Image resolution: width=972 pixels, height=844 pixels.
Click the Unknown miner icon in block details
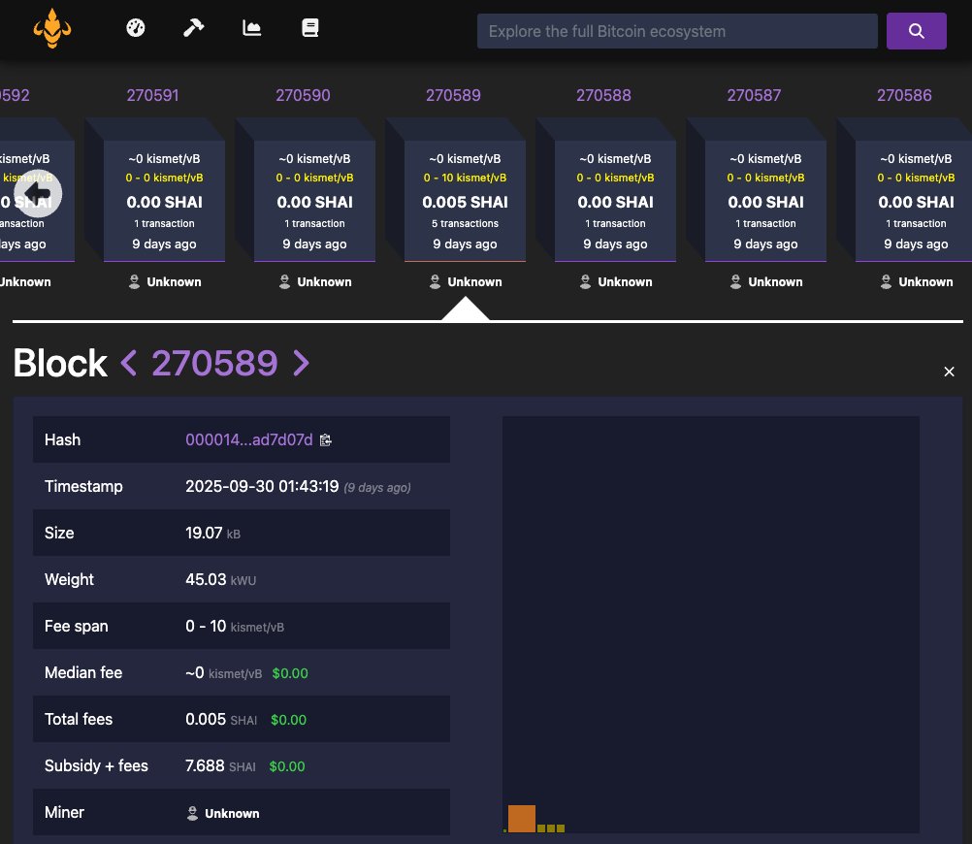tap(190, 813)
